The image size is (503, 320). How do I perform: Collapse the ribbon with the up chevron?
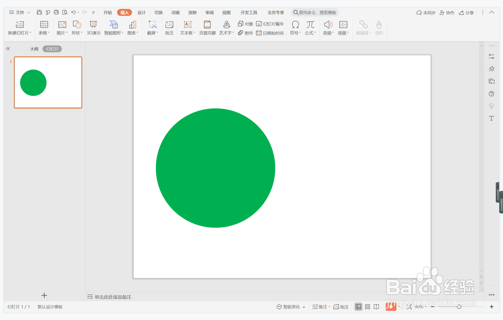(491, 12)
